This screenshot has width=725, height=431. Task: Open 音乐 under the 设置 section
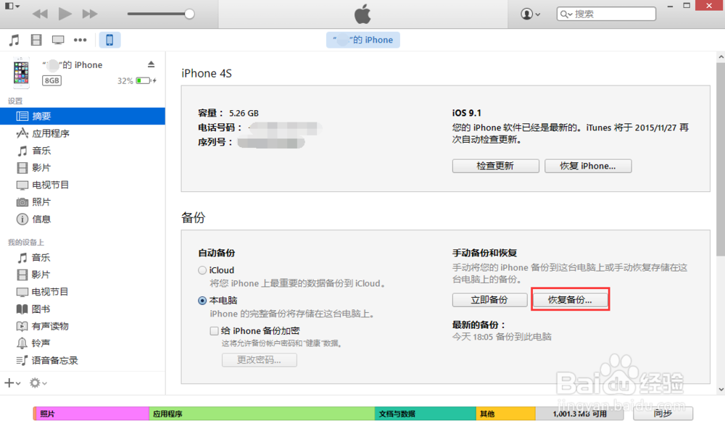click(83, 151)
